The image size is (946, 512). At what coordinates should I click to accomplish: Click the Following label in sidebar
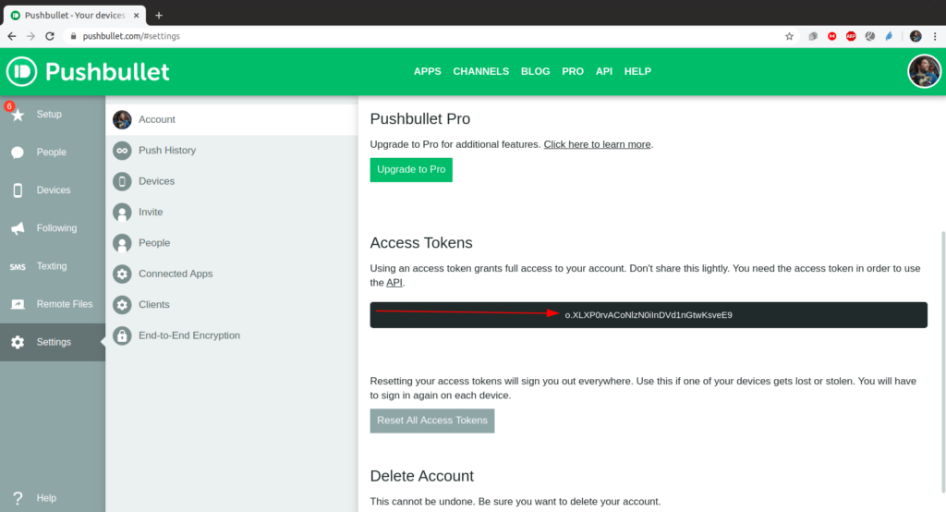[56, 228]
